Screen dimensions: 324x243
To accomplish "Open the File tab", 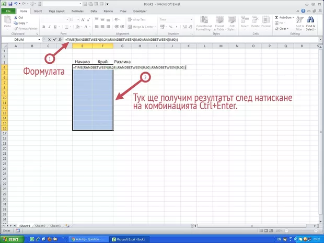I will tap(8, 11).
